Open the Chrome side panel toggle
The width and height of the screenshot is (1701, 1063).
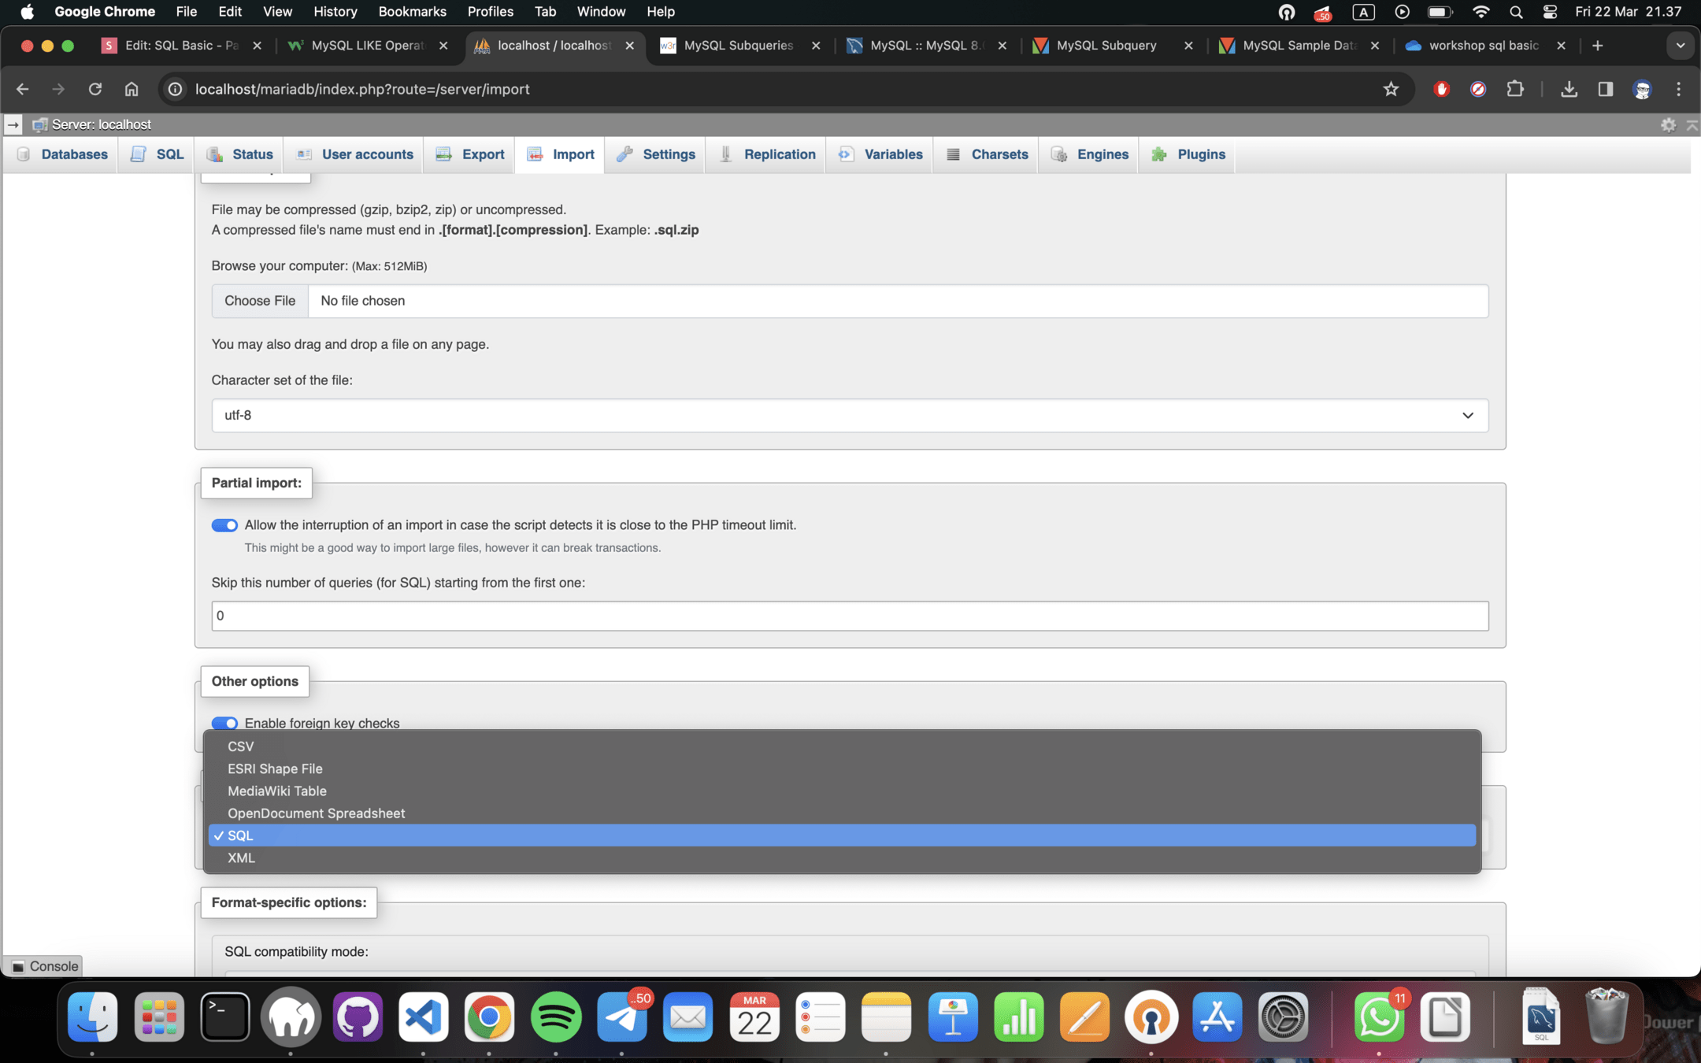click(1605, 89)
